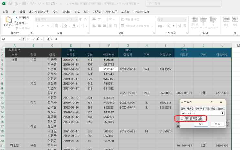Click the align left icon
This screenshot has width=240, height=150.
(94, 26)
